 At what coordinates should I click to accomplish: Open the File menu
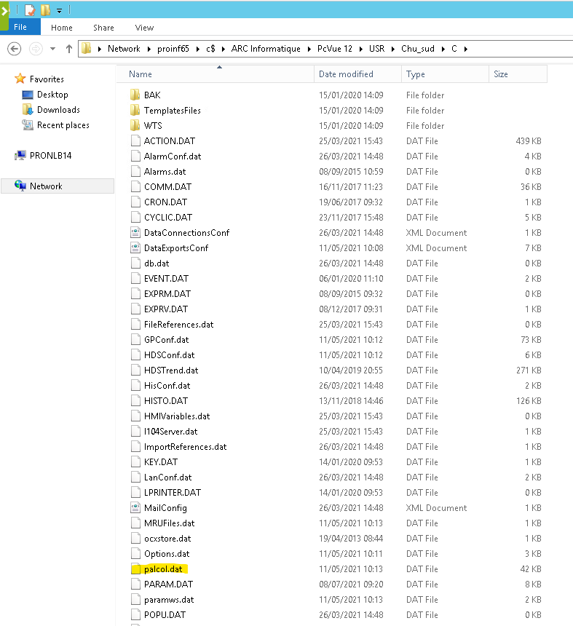tap(20, 28)
